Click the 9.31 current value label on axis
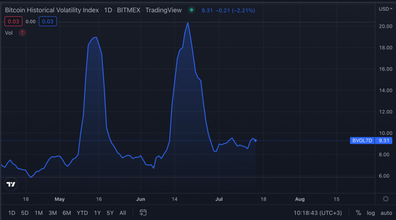Viewport: 396px width, 220px height. (x=384, y=141)
